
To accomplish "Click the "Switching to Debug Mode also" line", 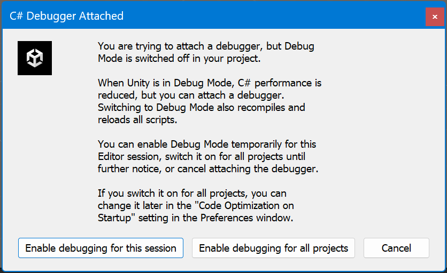I will [201, 107].
